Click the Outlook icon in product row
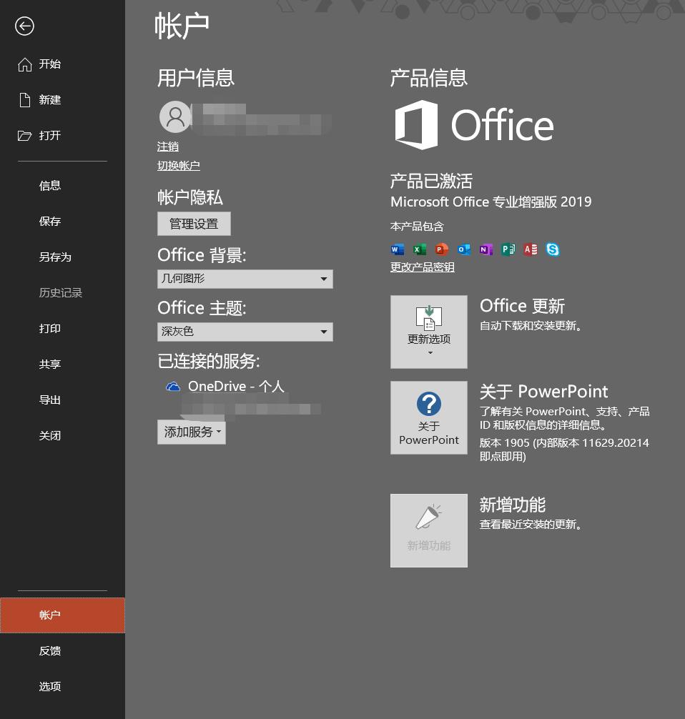685x719 pixels. (464, 249)
